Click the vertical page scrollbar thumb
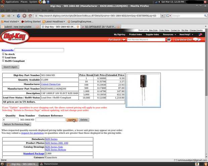The height and width of the screenshot is (166, 208). point(206,62)
